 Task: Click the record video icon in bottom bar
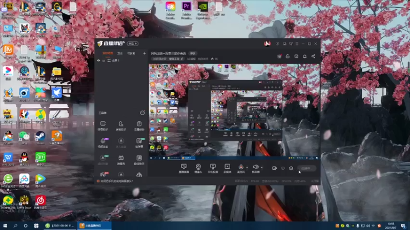pos(274,169)
